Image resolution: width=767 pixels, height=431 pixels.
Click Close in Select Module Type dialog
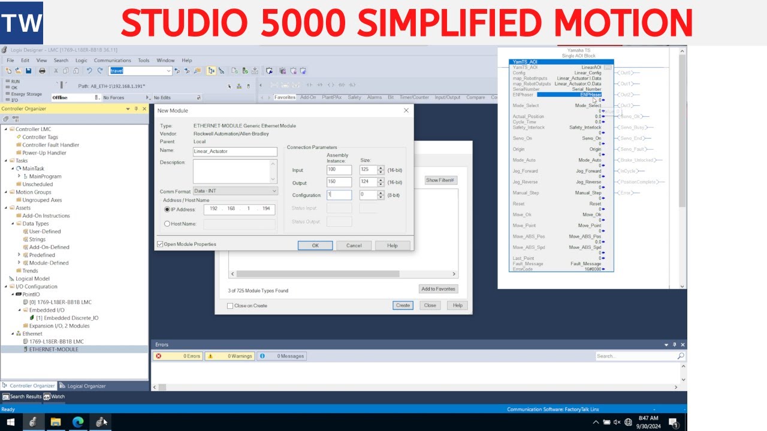(430, 305)
